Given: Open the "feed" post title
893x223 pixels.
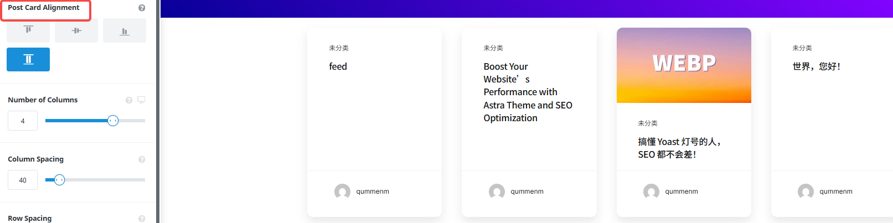Looking at the screenshot, I should 338,66.
